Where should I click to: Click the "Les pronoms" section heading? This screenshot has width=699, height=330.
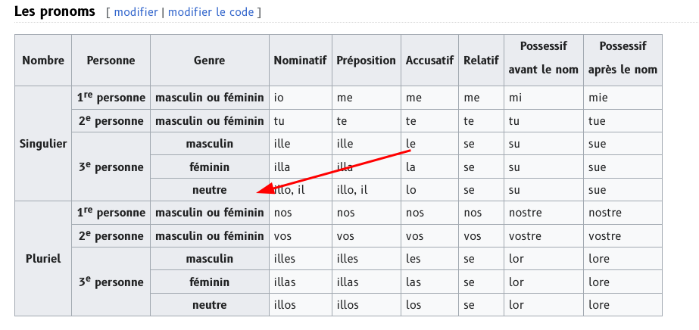tap(55, 11)
